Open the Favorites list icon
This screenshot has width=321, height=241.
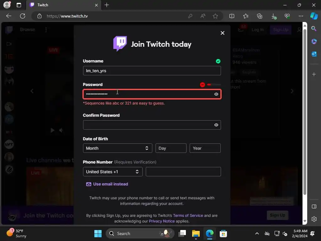(246, 16)
